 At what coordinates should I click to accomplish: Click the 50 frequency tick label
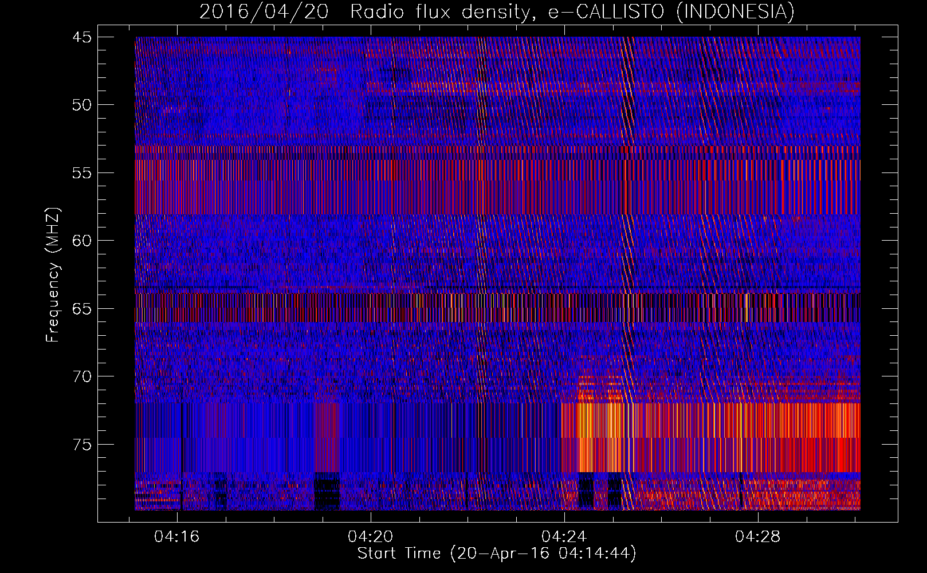(x=82, y=105)
